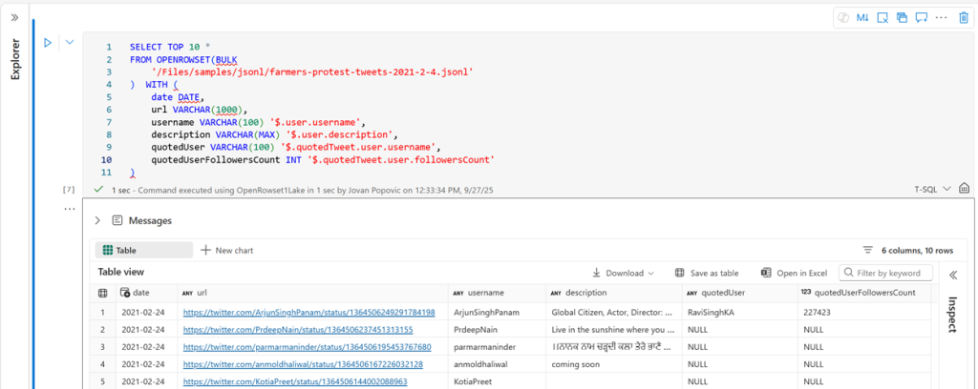Open the Download dropdown
Screen dimensions: 978x389
click(624, 273)
